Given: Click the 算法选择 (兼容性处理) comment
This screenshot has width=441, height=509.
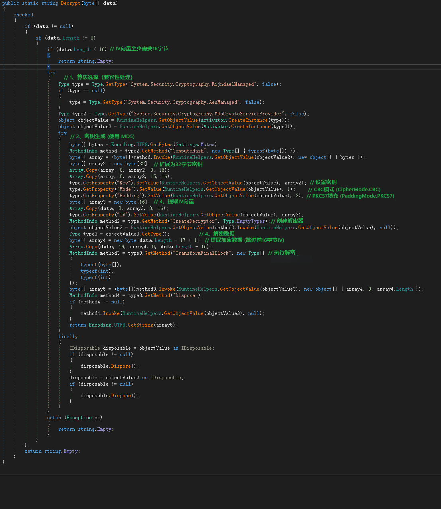Looking at the screenshot, I should point(98,77).
